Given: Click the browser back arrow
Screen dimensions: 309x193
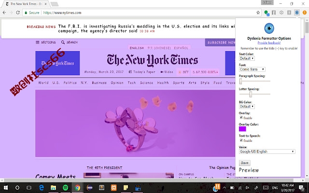Looking at the screenshot, I should [x=4, y=13].
